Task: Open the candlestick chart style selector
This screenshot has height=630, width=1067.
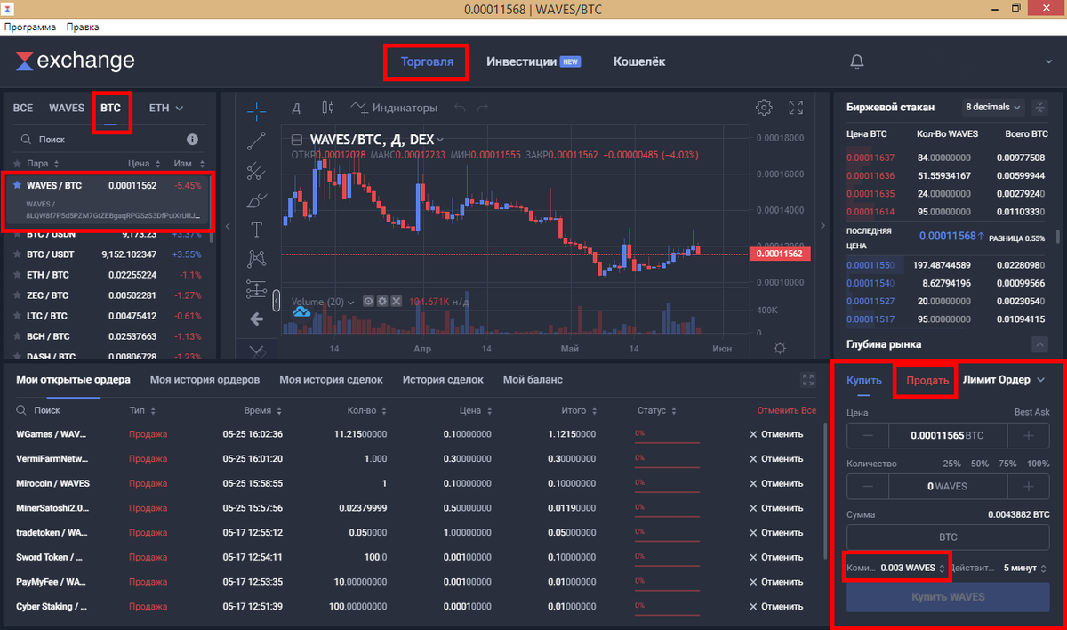Action: pyautogui.click(x=327, y=108)
